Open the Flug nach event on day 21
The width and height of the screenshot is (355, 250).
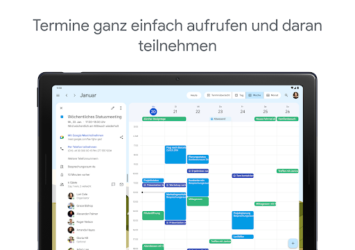(175, 155)
